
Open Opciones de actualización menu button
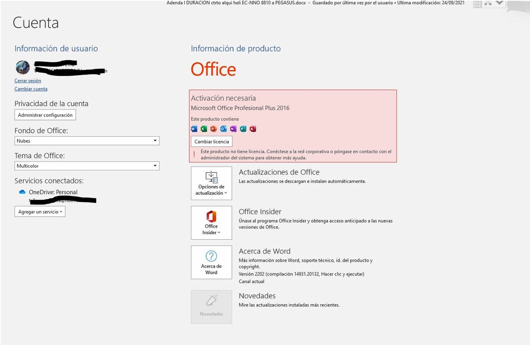(211, 183)
